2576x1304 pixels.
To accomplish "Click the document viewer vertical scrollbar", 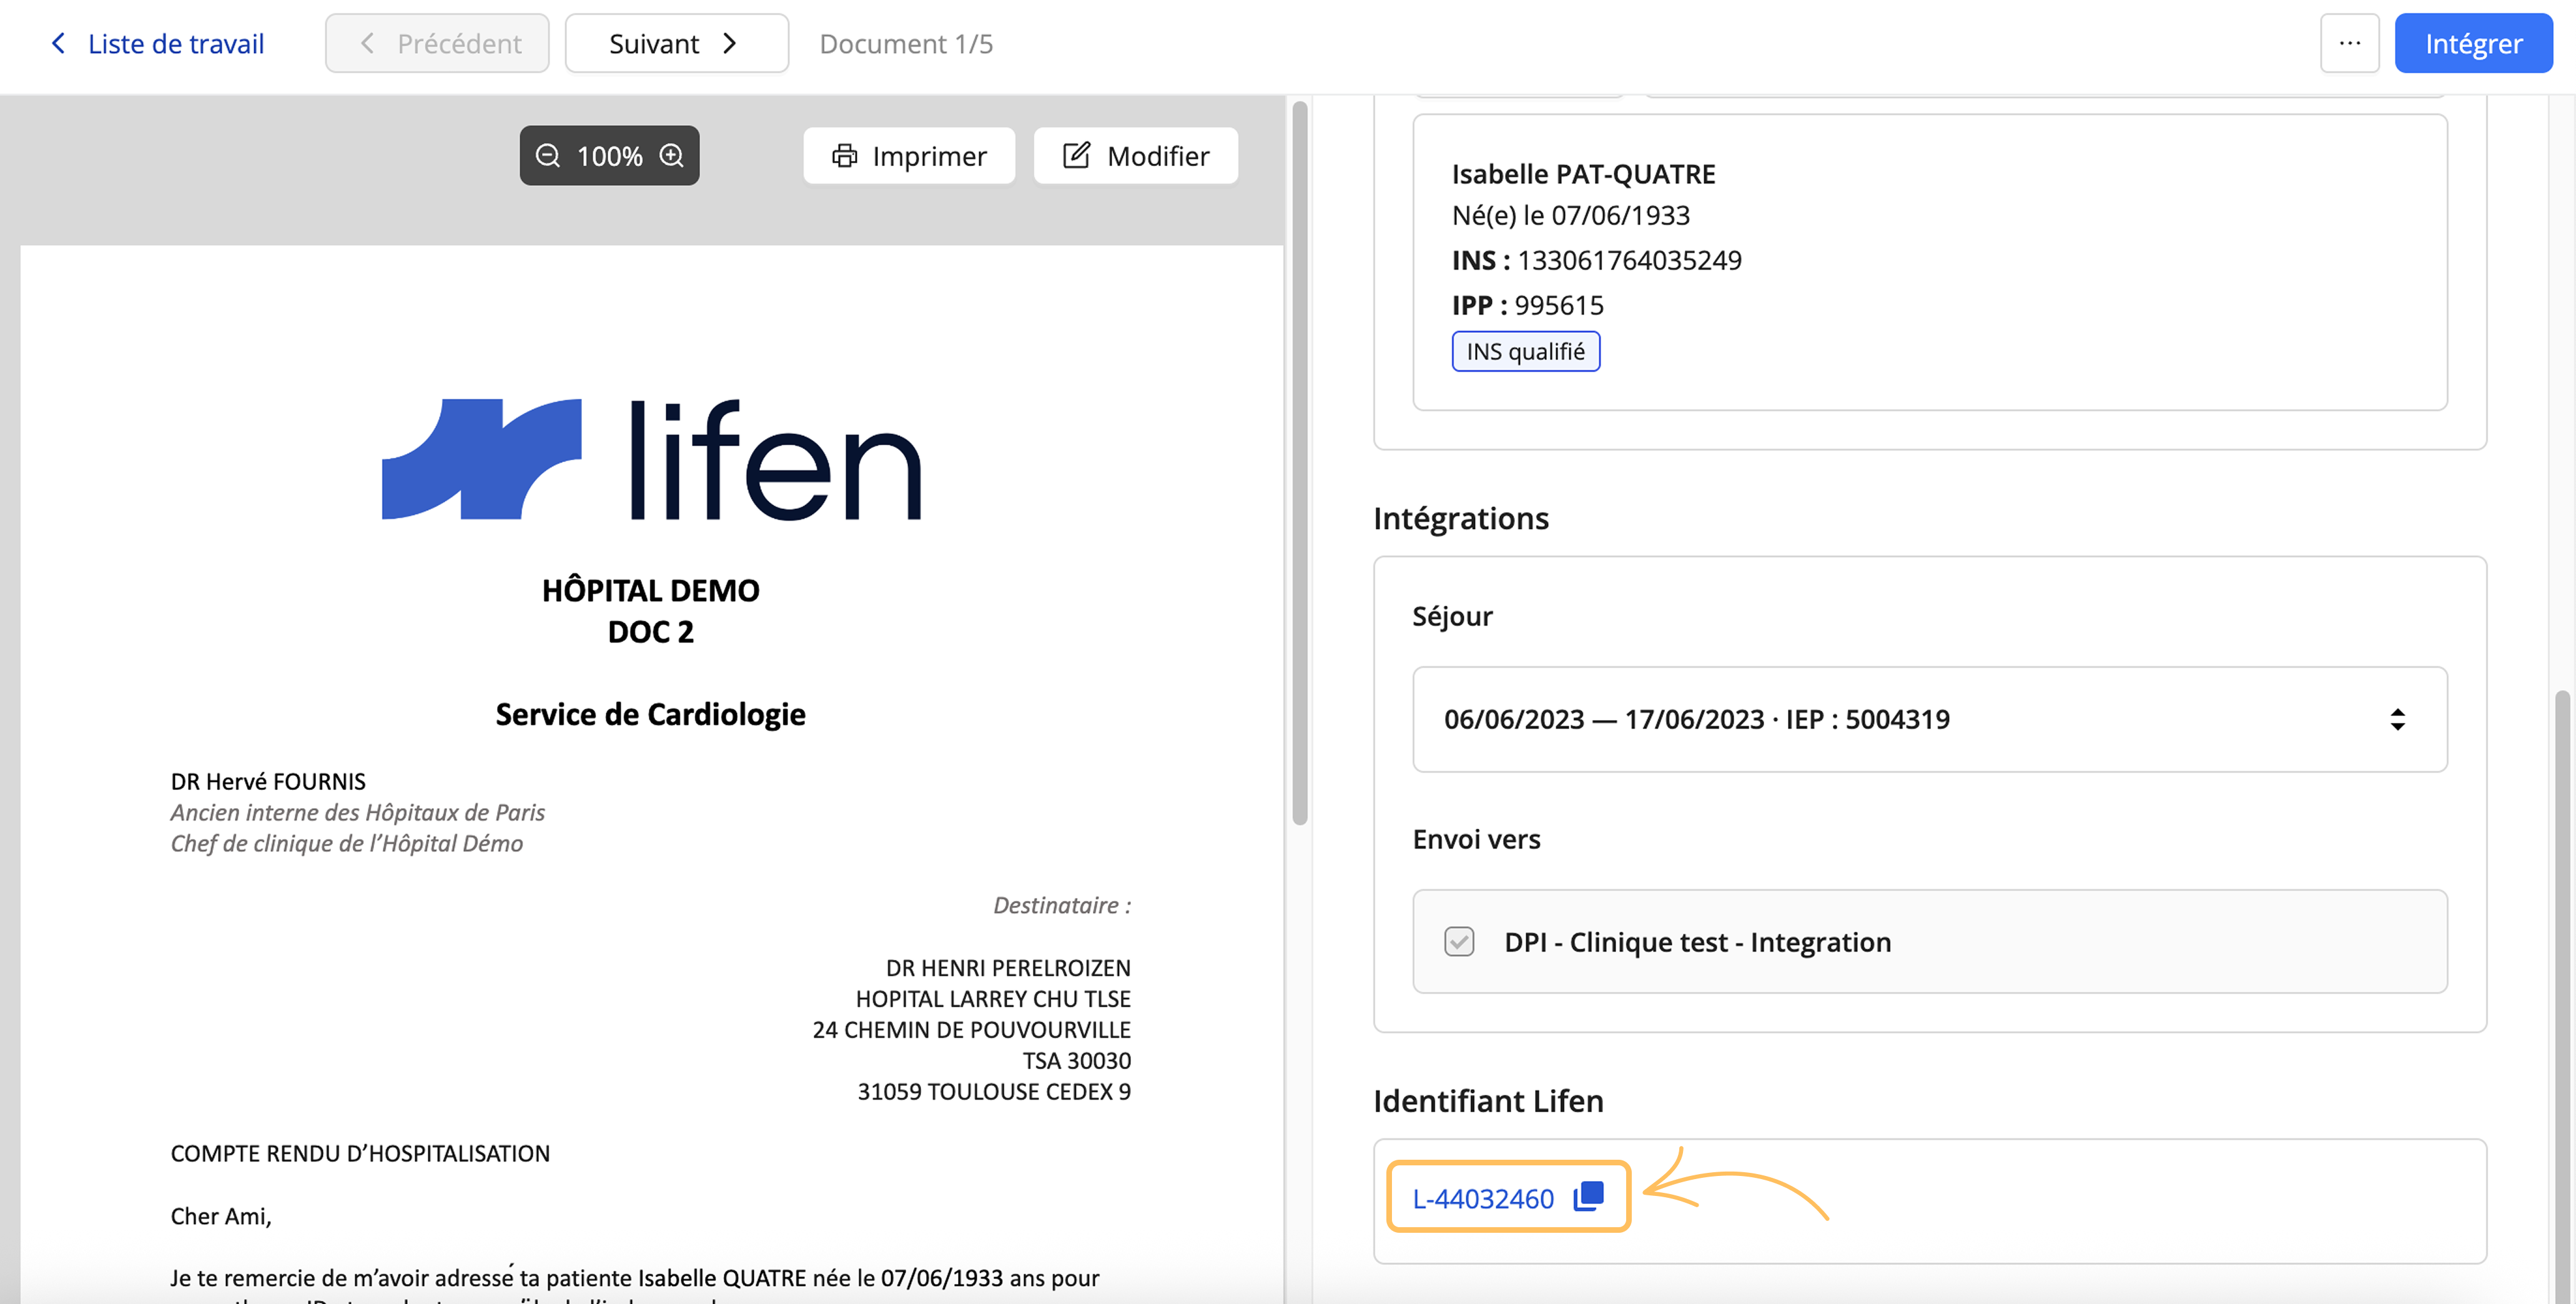I will pyautogui.click(x=1299, y=463).
